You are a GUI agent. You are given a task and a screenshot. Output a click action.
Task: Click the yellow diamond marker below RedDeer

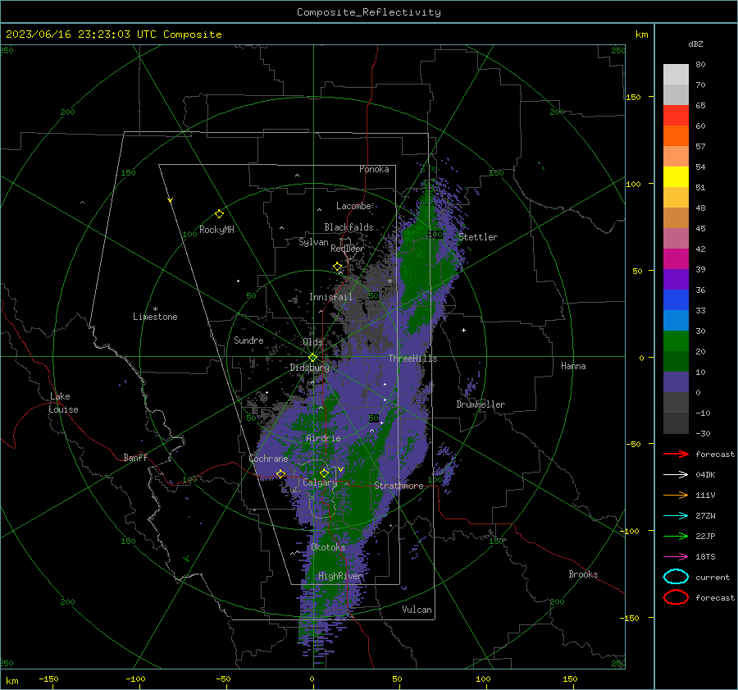[337, 267]
